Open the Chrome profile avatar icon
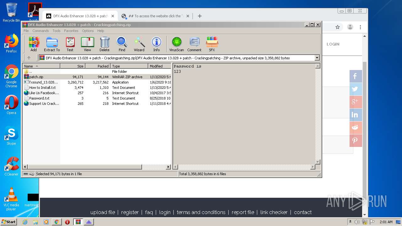The image size is (402, 226). (350, 27)
